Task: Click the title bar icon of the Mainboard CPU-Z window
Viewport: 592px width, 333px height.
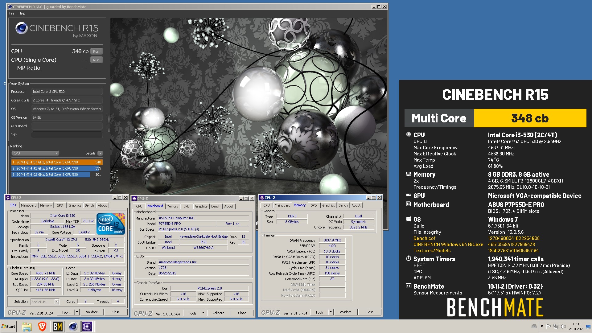Action: point(135,199)
